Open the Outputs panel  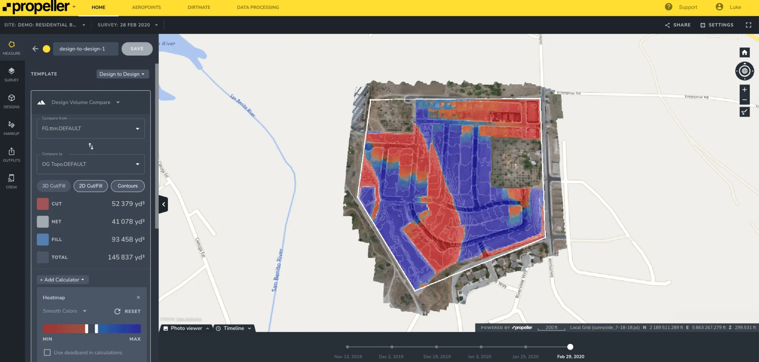coord(11,155)
